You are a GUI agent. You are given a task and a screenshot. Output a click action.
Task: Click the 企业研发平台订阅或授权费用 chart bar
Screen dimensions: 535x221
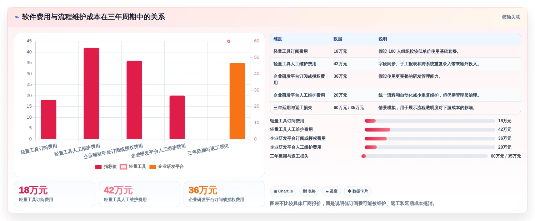134,100
